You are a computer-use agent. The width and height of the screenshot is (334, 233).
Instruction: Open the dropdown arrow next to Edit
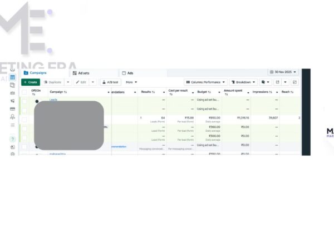pos(93,82)
